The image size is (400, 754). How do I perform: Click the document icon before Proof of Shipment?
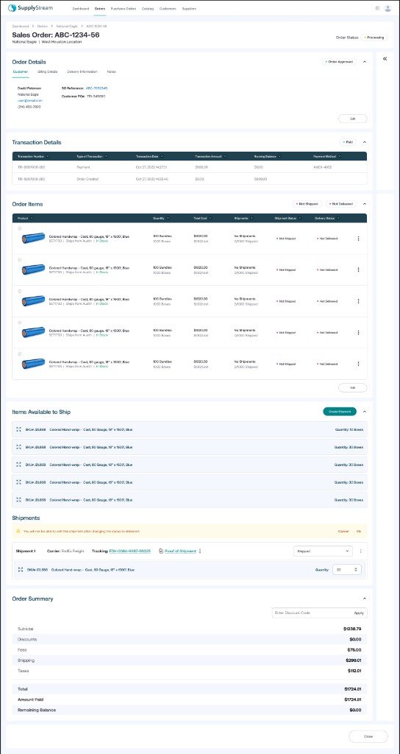161,551
